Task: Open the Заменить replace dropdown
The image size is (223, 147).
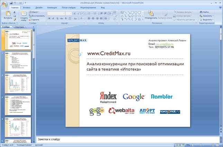Action: click(x=206, y=16)
